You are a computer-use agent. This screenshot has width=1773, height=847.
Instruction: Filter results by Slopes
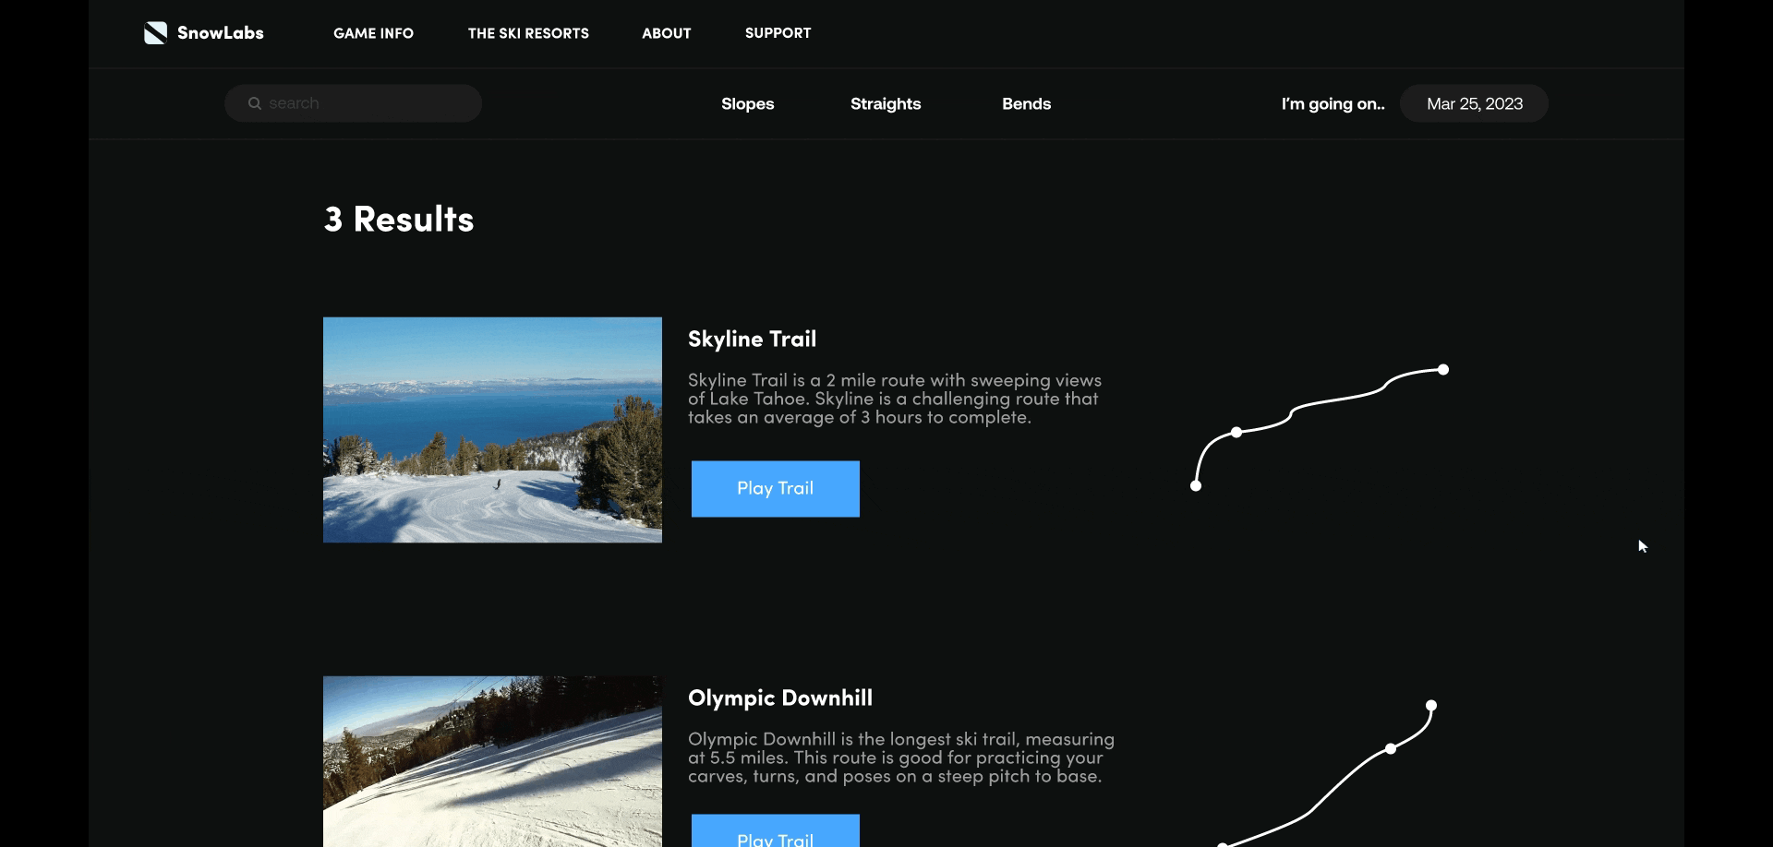coord(748,103)
